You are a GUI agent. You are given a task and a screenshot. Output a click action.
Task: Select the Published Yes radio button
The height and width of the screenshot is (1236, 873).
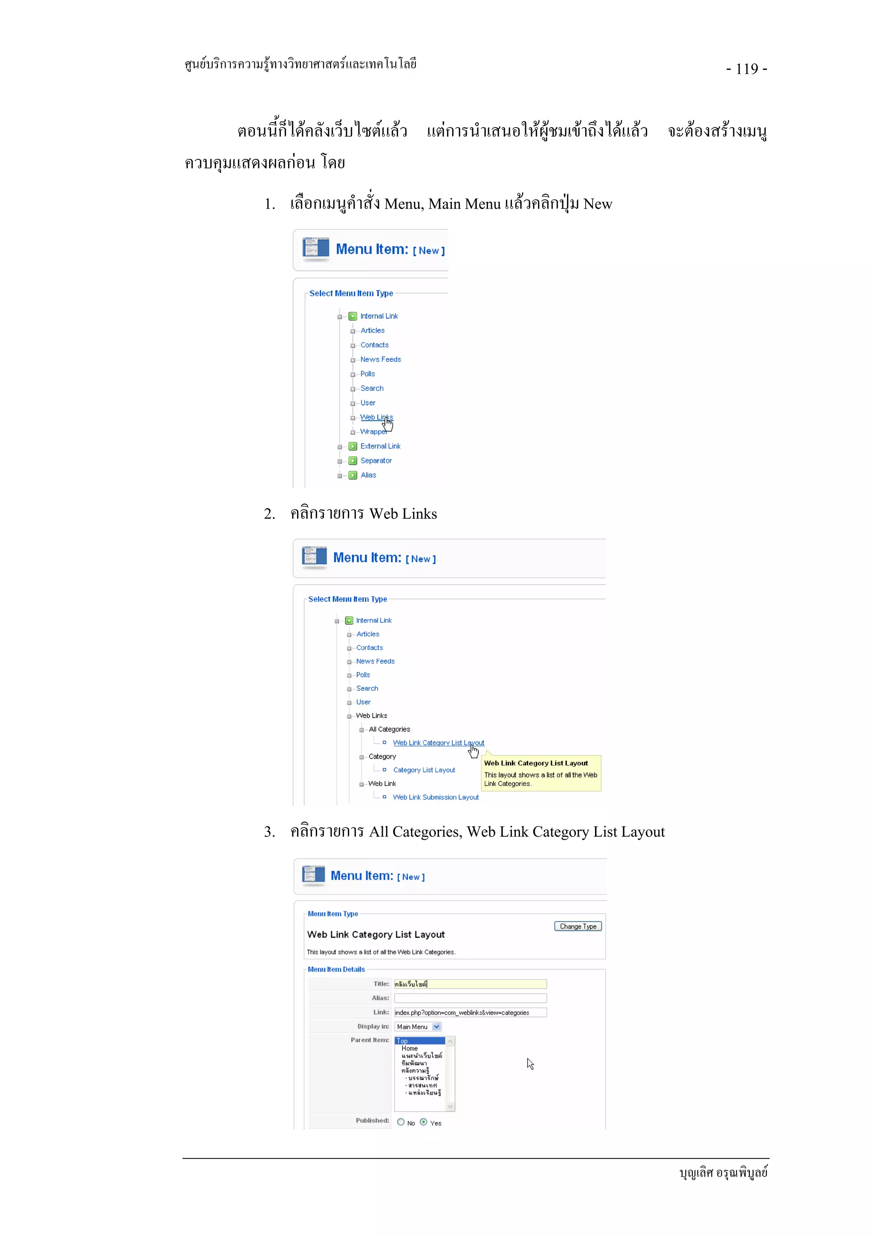click(x=424, y=1123)
